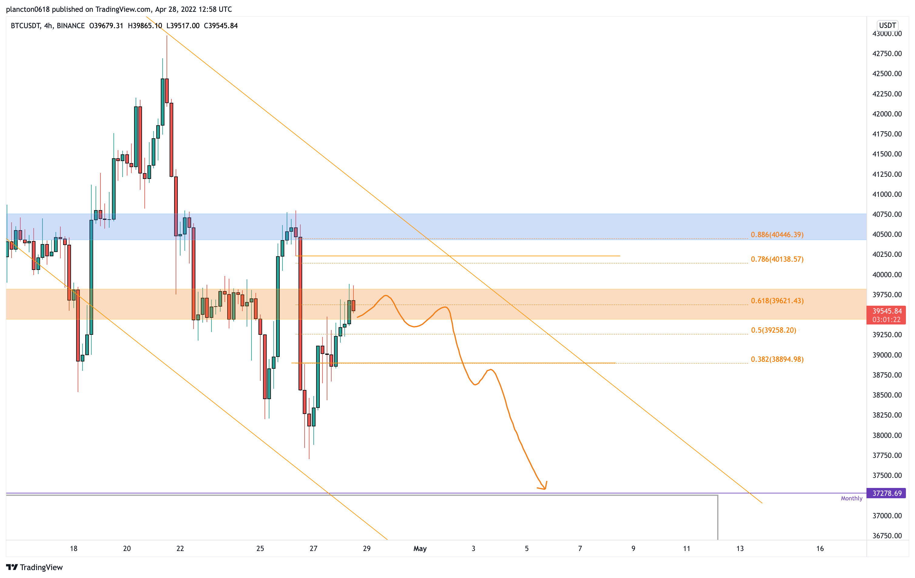The height and width of the screenshot is (578, 915).
Task: Click the published-by header text at top
Action: (119, 9)
